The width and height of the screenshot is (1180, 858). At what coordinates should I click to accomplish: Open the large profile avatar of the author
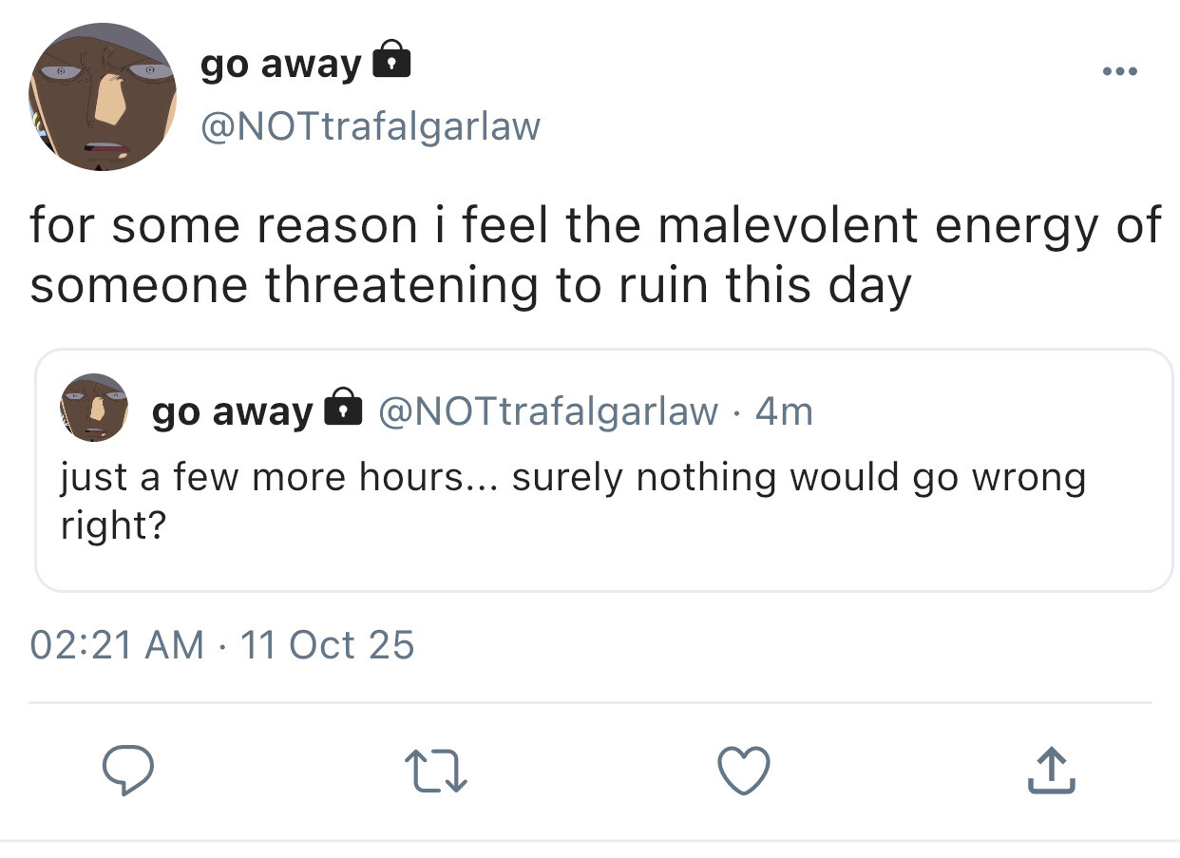point(103,97)
